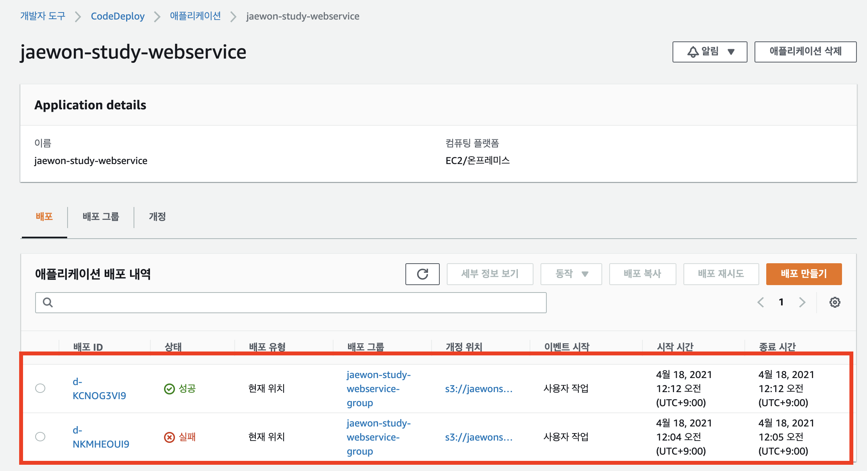Open table preferences gear icon

[x=835, y=302]
